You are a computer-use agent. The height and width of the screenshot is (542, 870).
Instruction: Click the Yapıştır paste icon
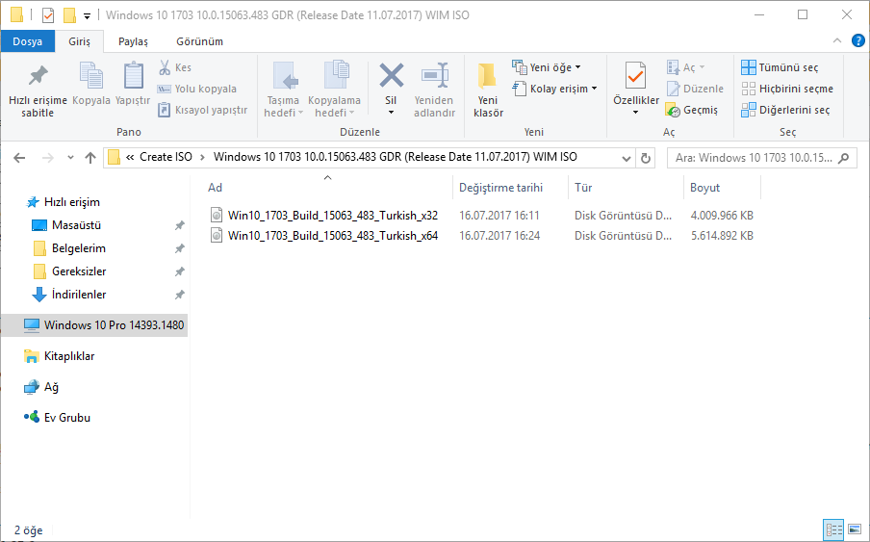pyautogui.click(x=133, y=75)
